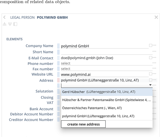This screenshot has height=137, width=160.
Task: Tick the checkbox next to Company Name
Action: point(150,45)
